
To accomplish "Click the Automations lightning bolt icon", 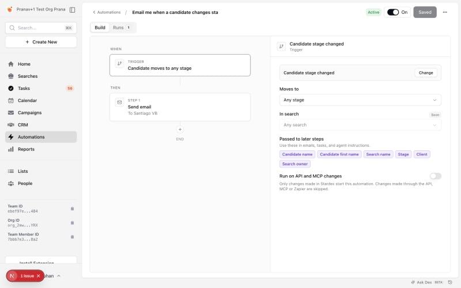I will [11, 137].
